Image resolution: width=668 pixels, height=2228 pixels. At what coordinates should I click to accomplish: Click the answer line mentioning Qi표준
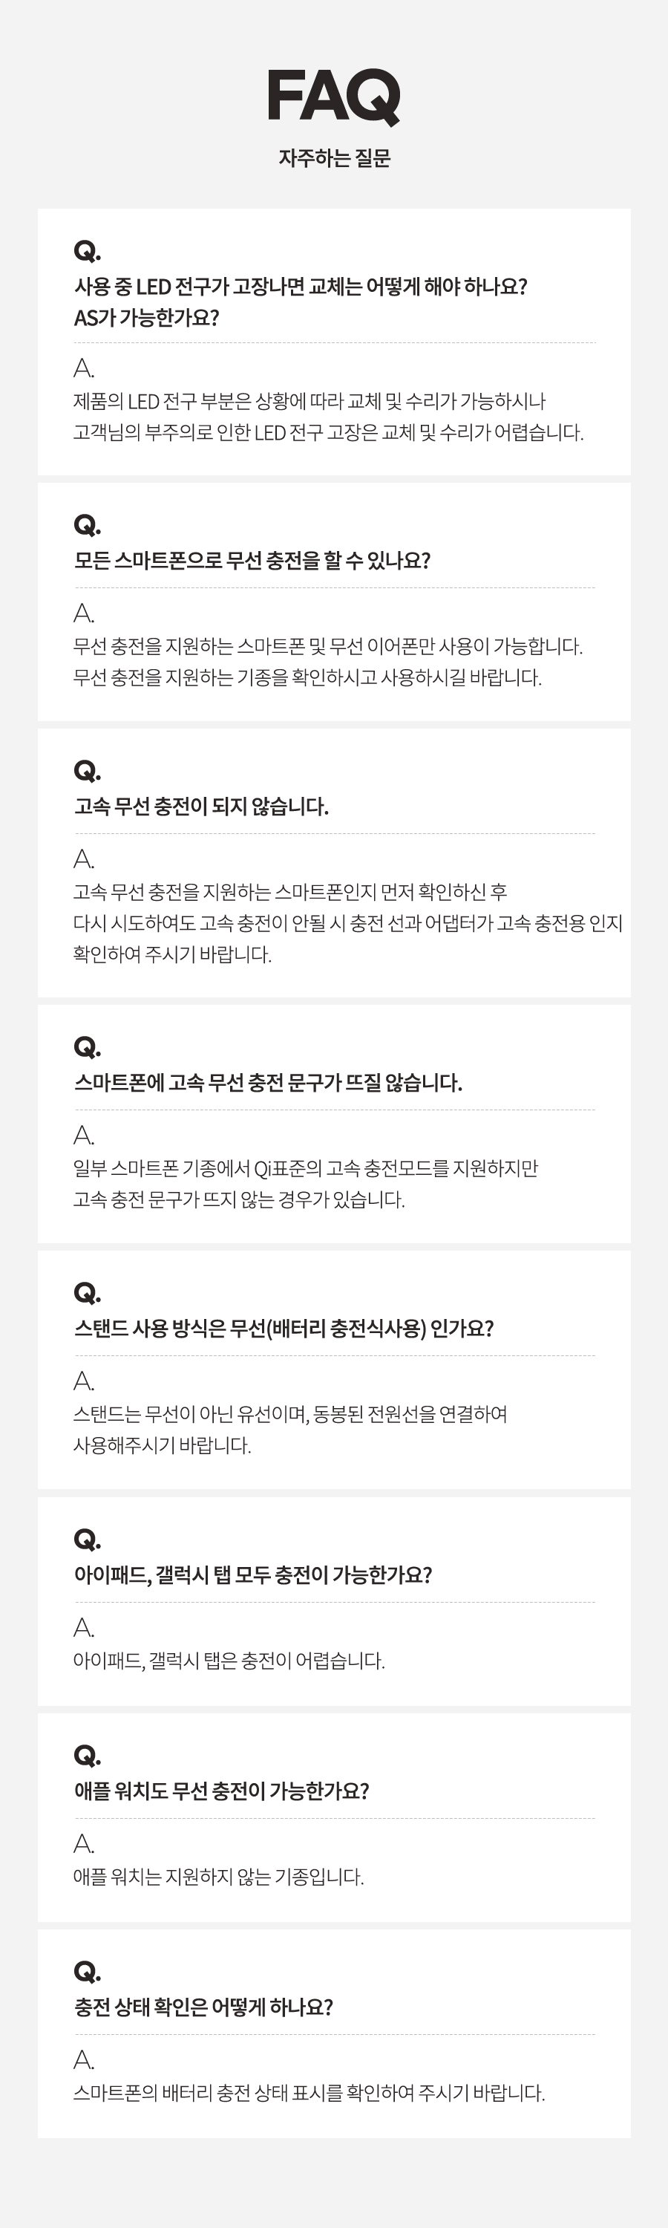(x=305, y=1168)
